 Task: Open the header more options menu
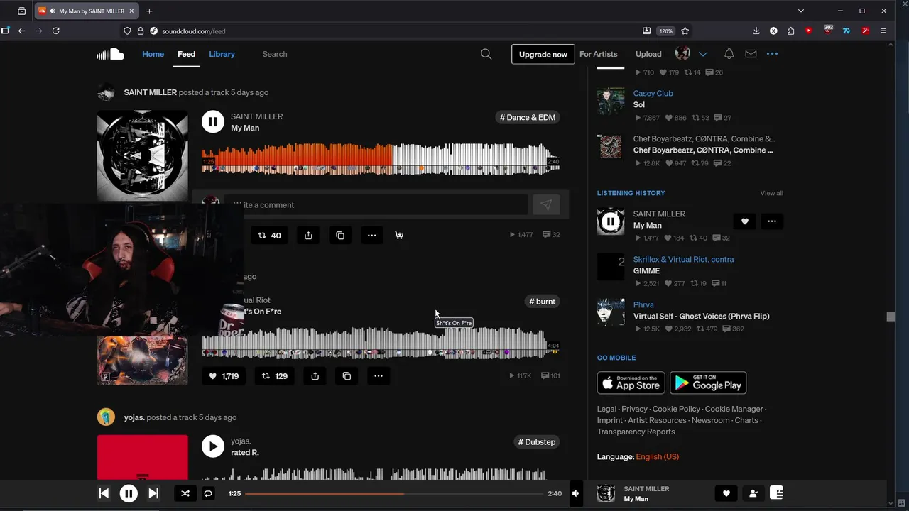(x=772, y=54)
